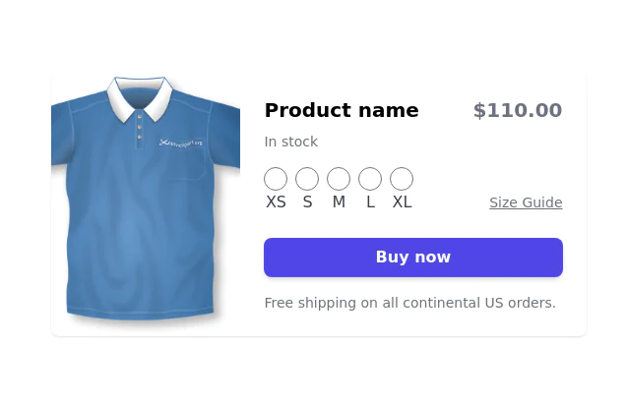Click the Product name heading
This screenshot has width=626, height=401.
(x=342, y=111)
